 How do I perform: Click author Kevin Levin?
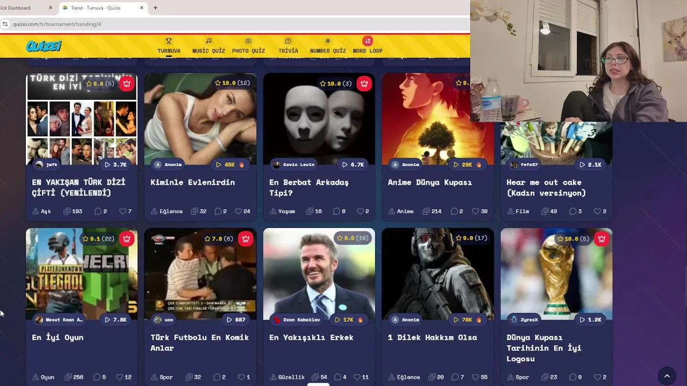point(294,165)
